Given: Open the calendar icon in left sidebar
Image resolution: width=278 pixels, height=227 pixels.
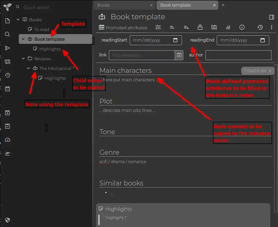Looking at the screenshot, I should 7,89.
